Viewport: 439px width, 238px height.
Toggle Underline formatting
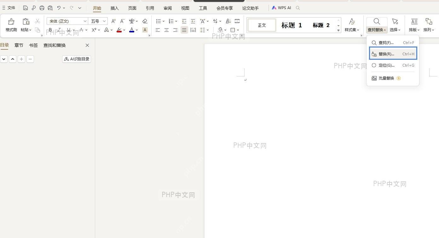(x=68, y=30)
